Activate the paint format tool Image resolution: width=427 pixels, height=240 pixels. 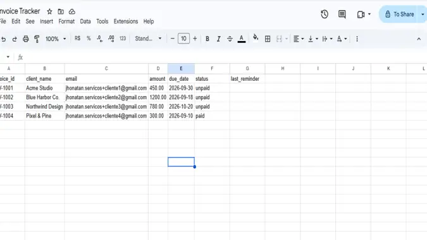pos(37,39)
